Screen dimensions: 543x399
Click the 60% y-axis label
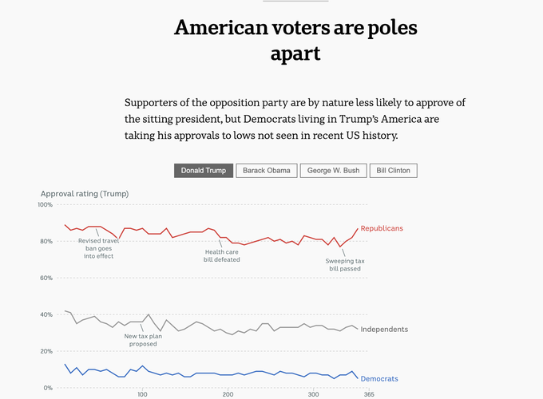[46, 278]
